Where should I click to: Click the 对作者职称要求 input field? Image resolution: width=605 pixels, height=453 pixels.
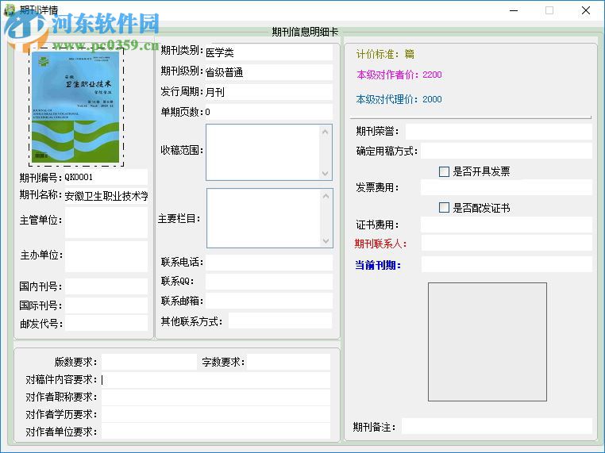point(216,397)
